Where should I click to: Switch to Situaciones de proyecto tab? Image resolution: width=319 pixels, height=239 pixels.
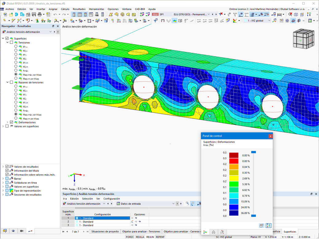point(105,231)
